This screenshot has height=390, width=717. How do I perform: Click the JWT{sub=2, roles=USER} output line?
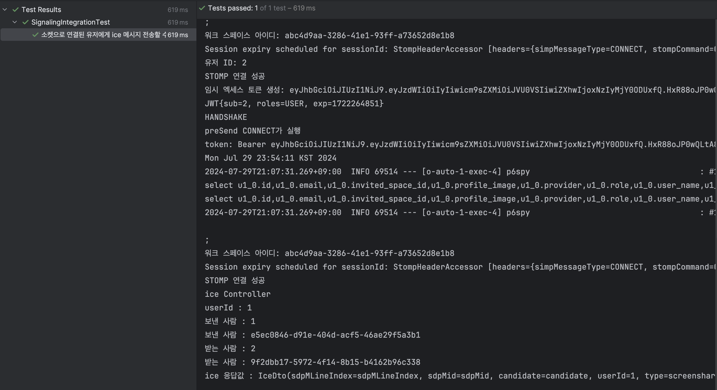[x=294, y=103]
